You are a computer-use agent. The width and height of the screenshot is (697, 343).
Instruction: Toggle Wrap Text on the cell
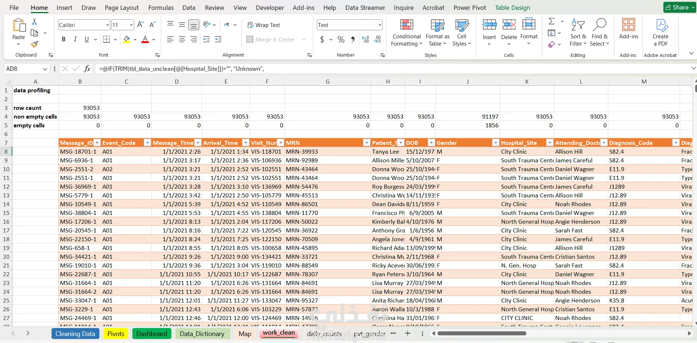[x=264, y=25]
